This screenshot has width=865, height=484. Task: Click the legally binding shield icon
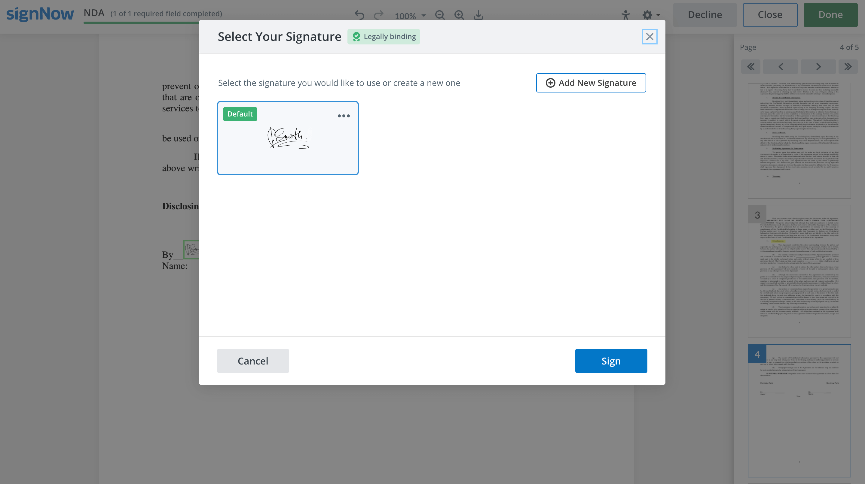[357, 37]
